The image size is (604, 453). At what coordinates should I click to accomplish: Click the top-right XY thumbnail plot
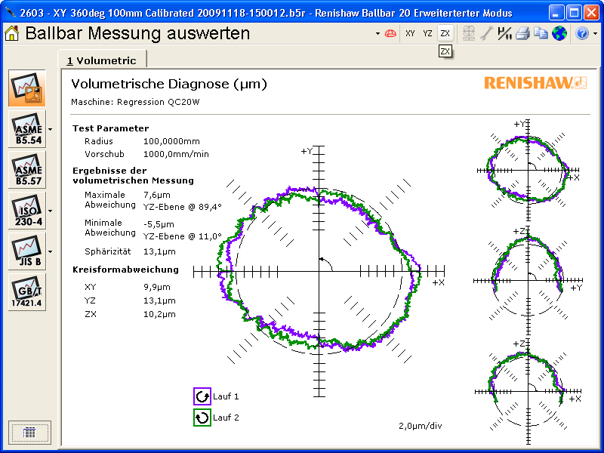(527, 171)
